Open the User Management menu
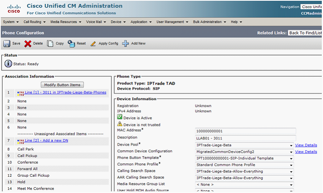This screenshot has height=193, width=323. [172, 22]
